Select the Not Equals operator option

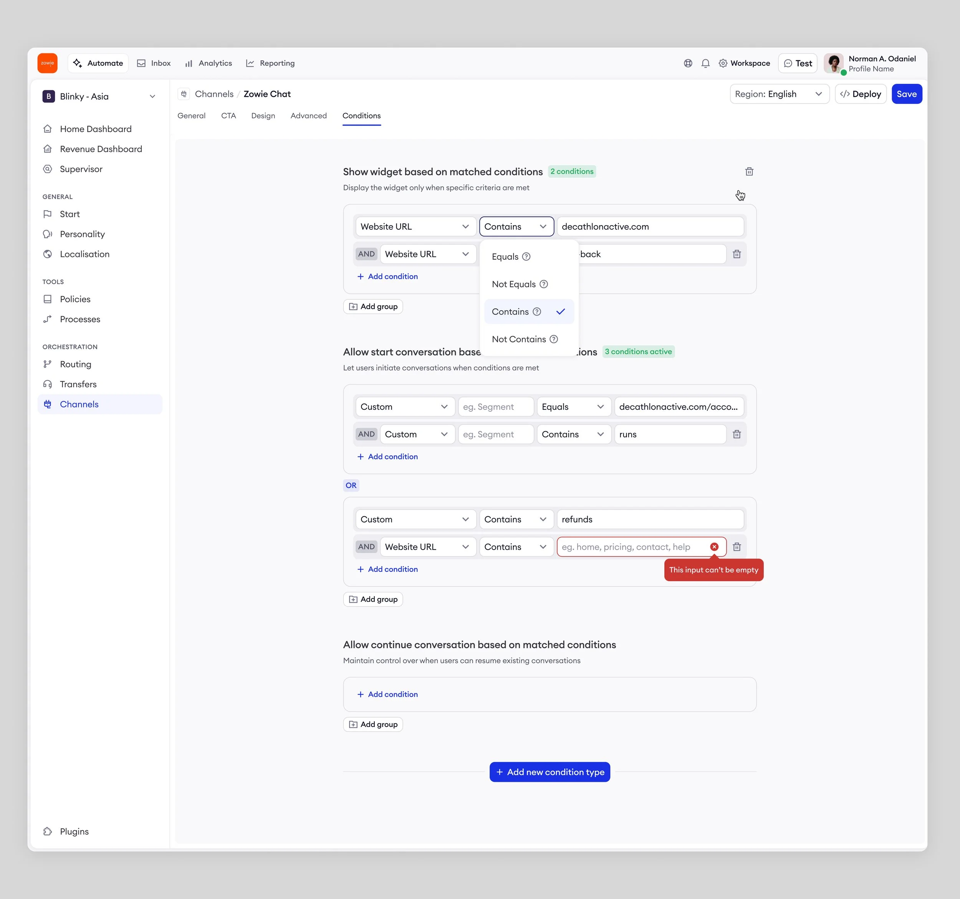[x=513, y=284]
